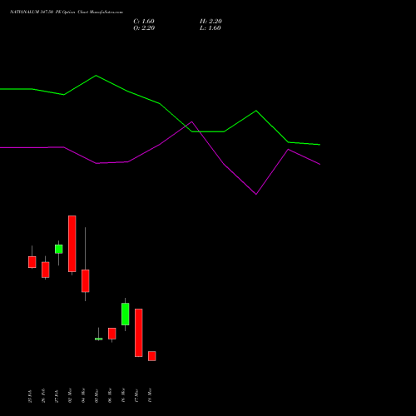Click the 16 Mar date axis label
The height and width of the screenshot is (416, 416).
[123, 395]
